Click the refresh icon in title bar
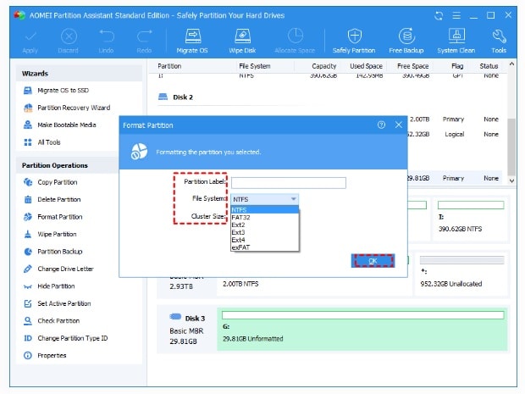The width and height of the screenshot is (525, 394). coord(439,15)
